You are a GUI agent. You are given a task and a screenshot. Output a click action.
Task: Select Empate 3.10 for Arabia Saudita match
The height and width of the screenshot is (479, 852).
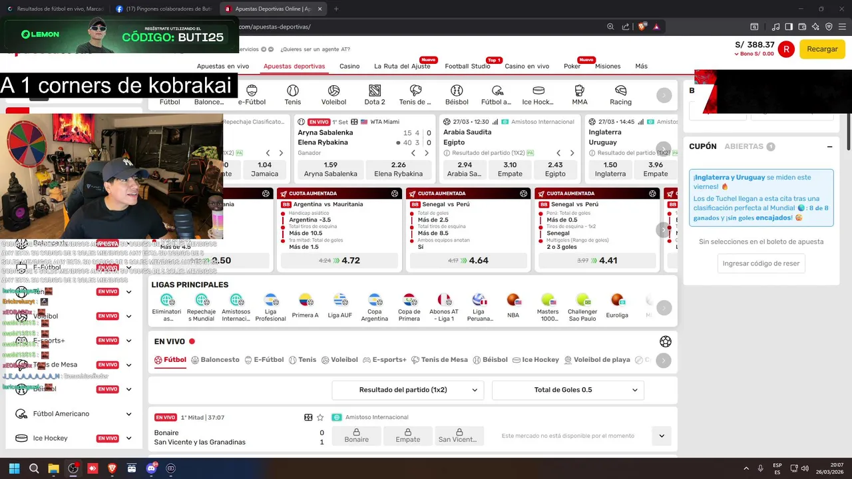coord(510,170)
